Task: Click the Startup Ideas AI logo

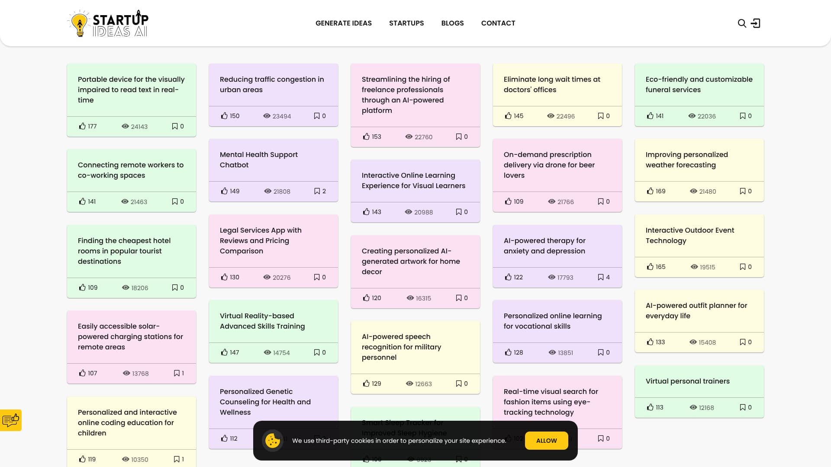Action: [108, 23]
